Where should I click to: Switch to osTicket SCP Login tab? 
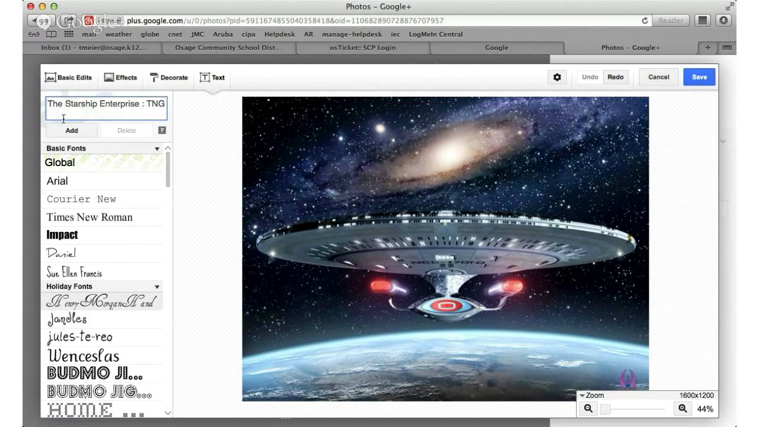click(362, 47)
